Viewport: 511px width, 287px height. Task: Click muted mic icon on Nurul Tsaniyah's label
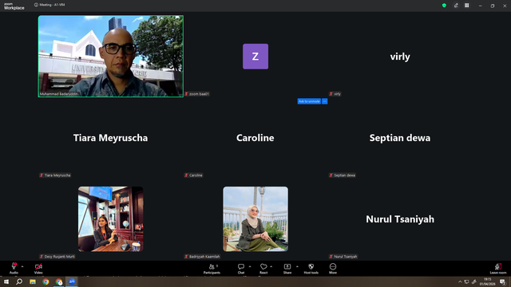pyautogui.click(x=331, y=257)
